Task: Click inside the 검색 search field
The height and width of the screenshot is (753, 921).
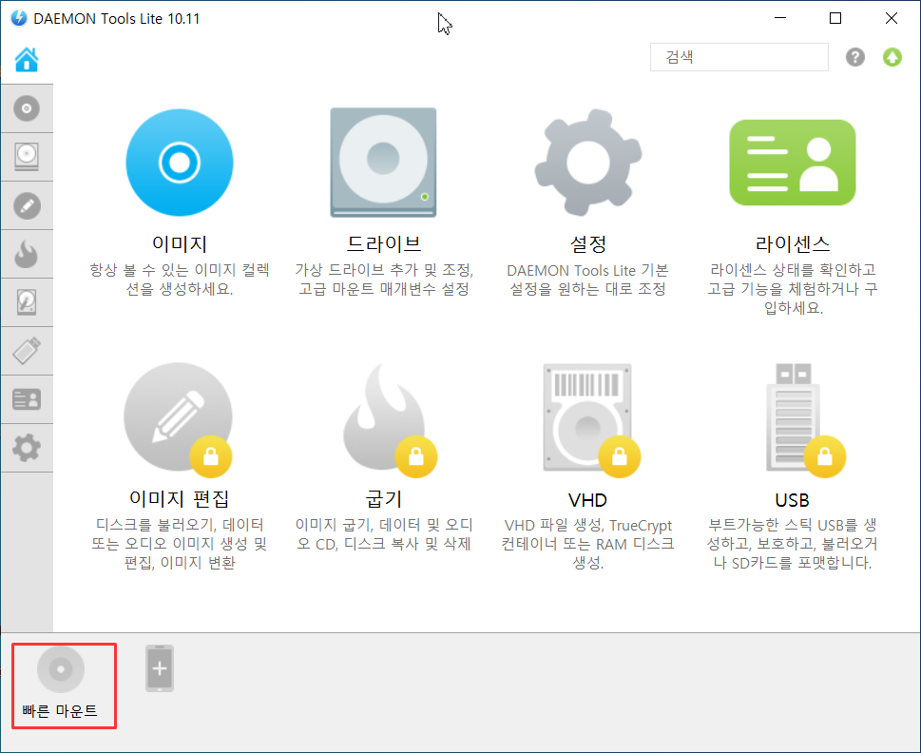Action: [739, 57]
